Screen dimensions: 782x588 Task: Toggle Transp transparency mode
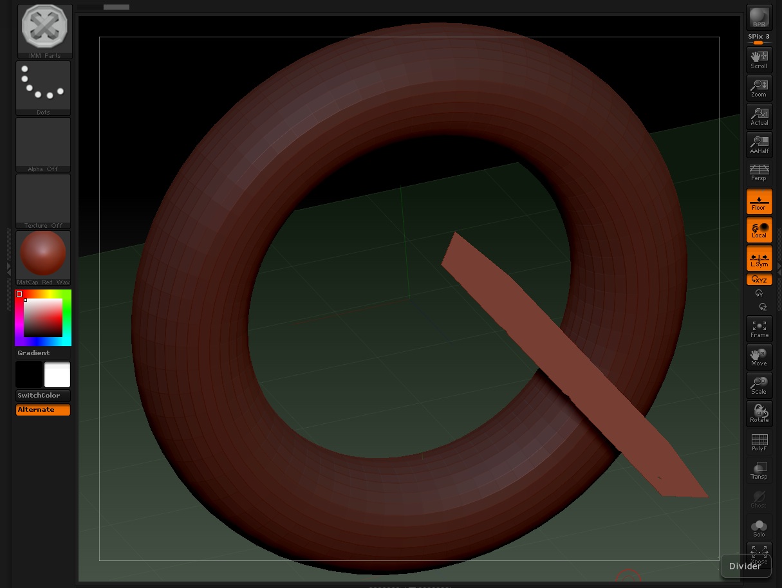point(759,470)
